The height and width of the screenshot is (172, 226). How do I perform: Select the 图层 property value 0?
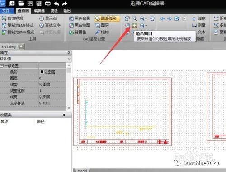pyautogui.click(x=52, y=78)
